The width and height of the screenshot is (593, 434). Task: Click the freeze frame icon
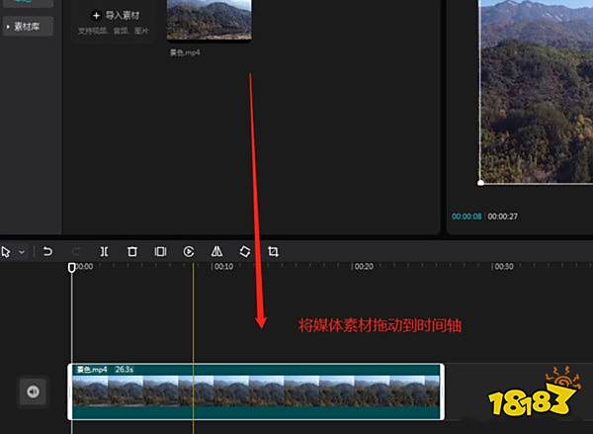point(160,252)
